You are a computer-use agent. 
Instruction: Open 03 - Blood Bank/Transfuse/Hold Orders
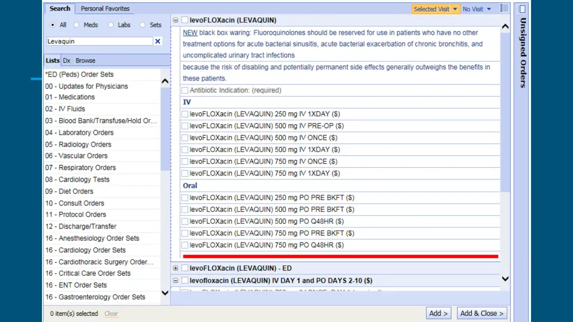pyautogui.click(x=101, y=121)
